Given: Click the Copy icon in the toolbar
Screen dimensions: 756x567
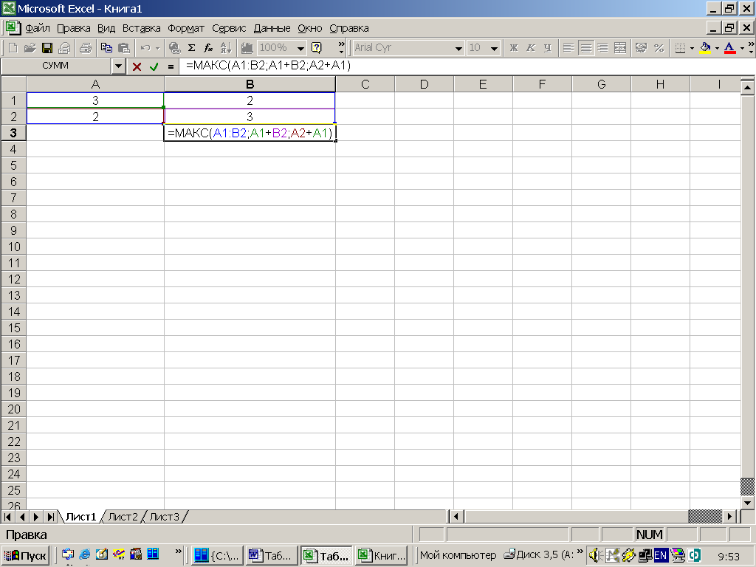Looking at the screenshot, I should pyautogui.click(x=106, y=48).
